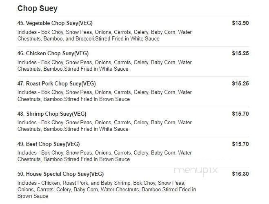This screenshot has width=269, height=204.
Task: Click Roast Pork Brown Sauce description
Action: (x=104, y=96)
